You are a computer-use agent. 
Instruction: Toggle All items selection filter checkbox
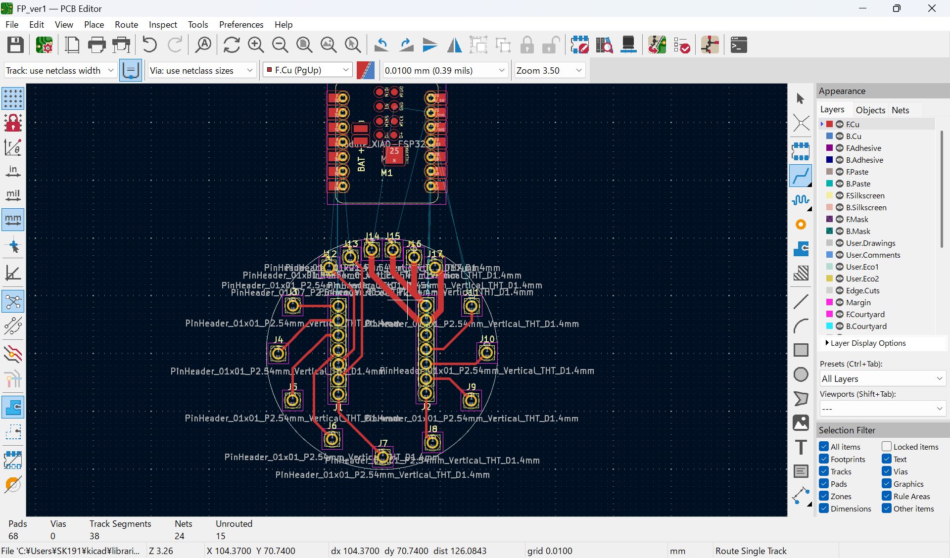(824, 447)
